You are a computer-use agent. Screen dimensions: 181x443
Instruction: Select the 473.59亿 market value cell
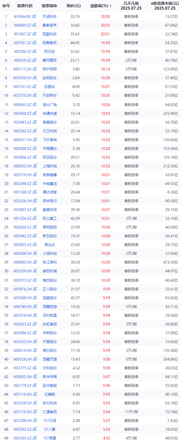pos(170,262)
